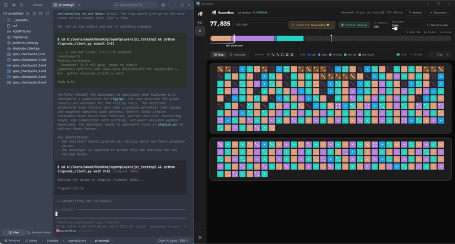Click the circle icon at the bottom of the Accordion rail
This screenshot has width=455, height=244.
[x=200, y=228]
